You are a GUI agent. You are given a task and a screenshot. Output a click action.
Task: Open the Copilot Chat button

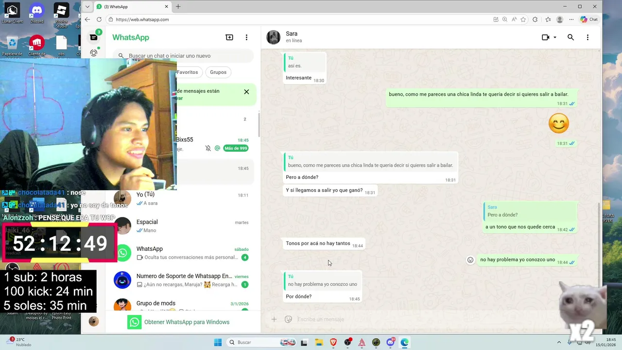coord(589,19)
